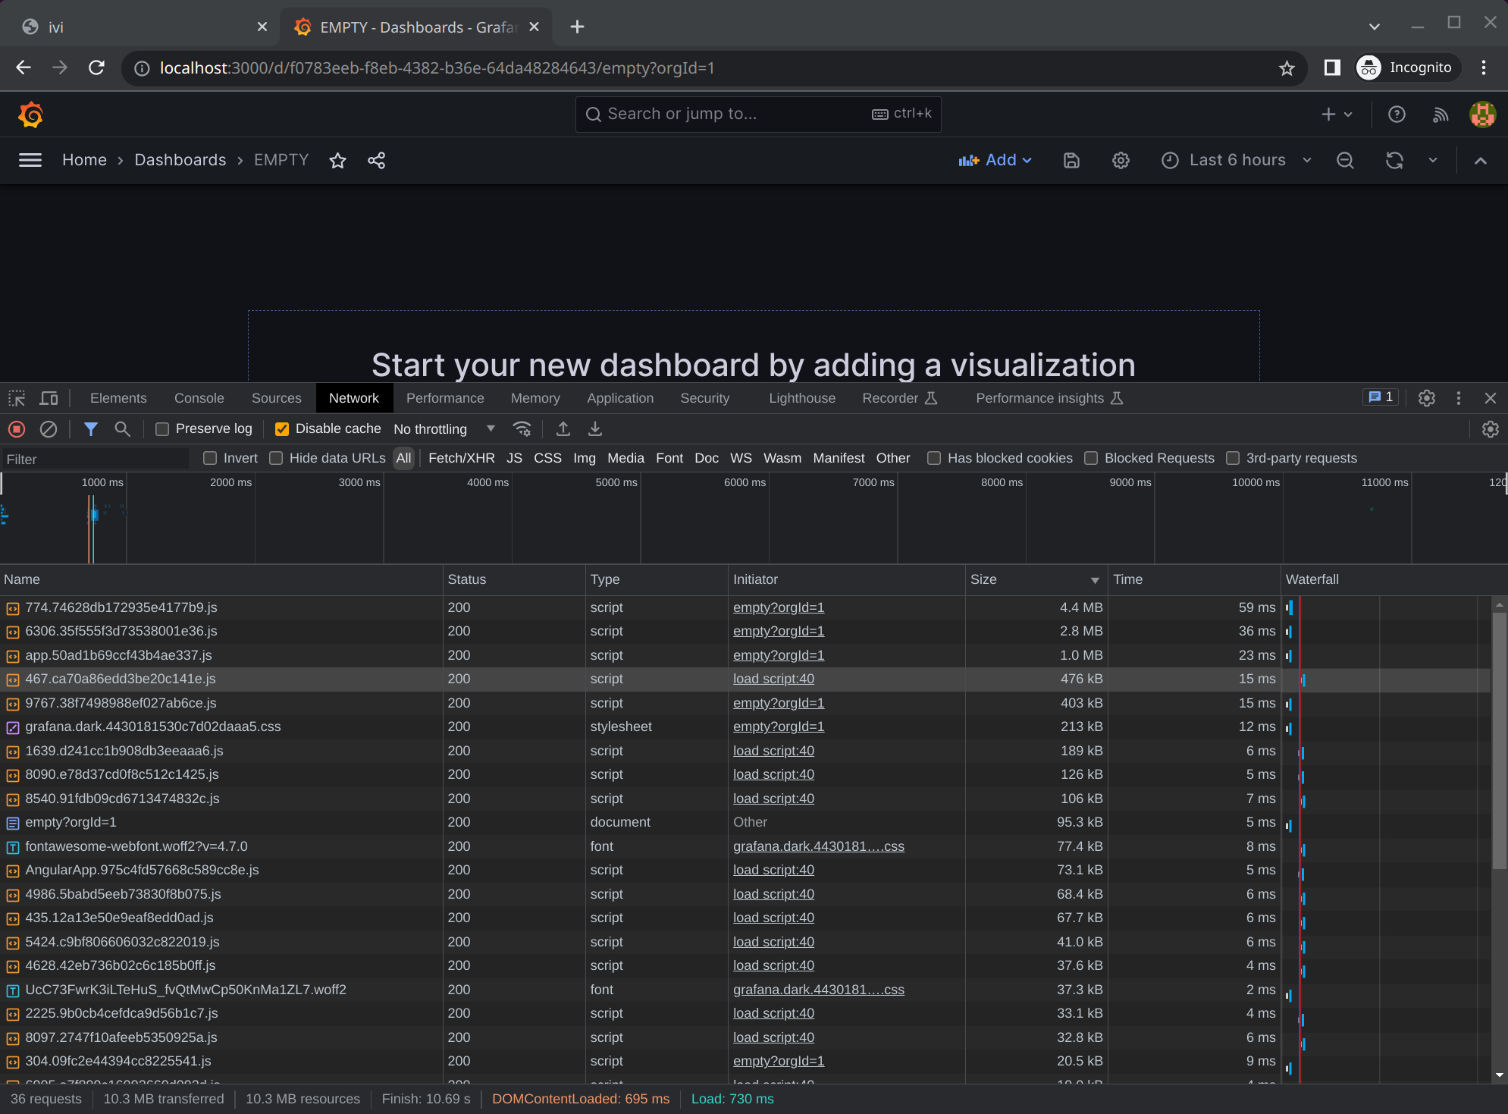1508x1114 pixels.
Task: Collapse the top toolbar with chevron
Action: [x=1480, y=160]
